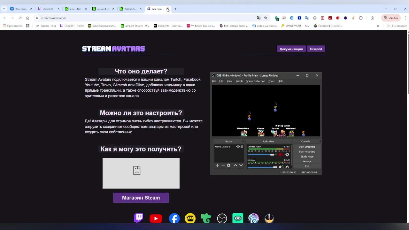
Task: Toggle Game Capture eye visibility in OBS
Action: [x=238, y=147]
